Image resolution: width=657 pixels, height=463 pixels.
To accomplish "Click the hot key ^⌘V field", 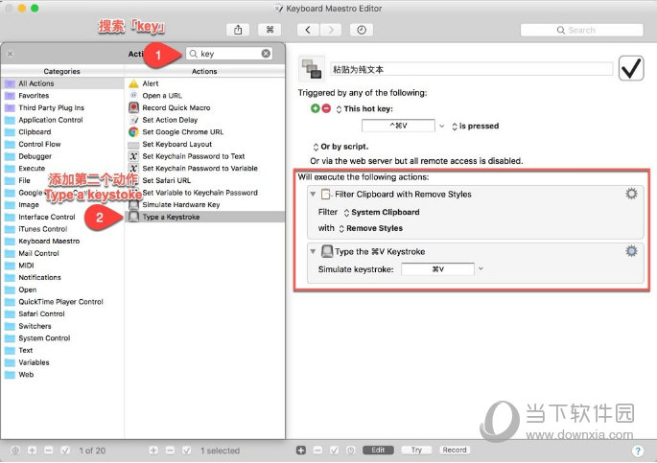I will 398,126.
